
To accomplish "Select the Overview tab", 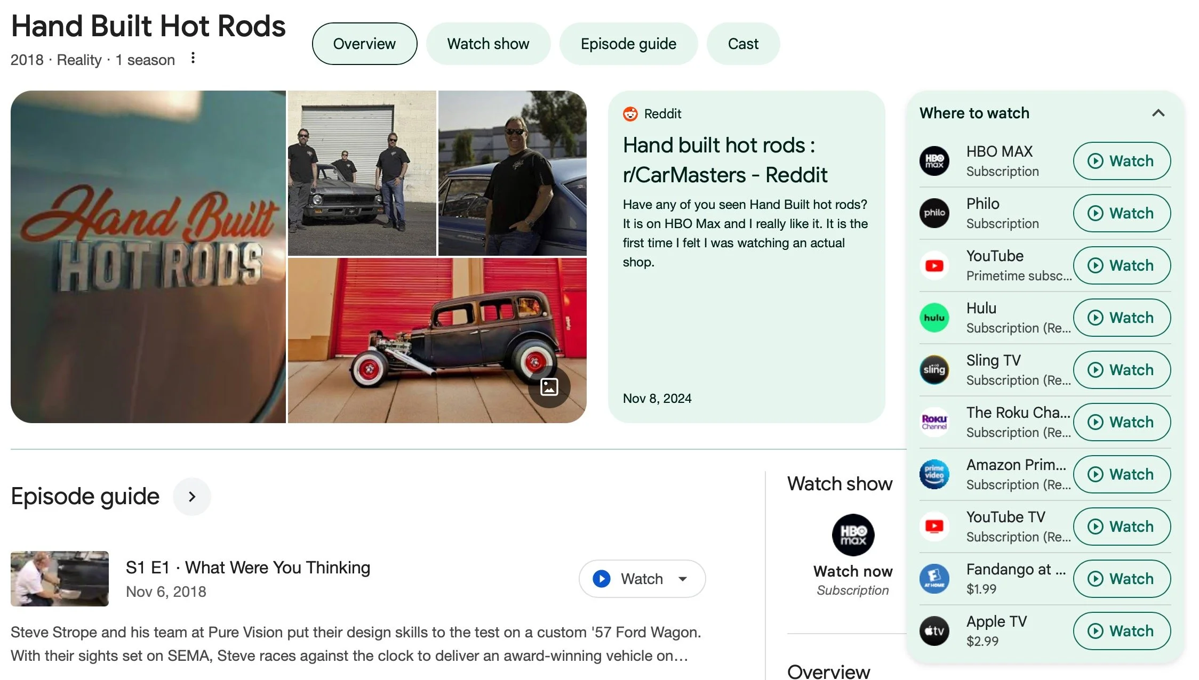I will tap(364, 44).
